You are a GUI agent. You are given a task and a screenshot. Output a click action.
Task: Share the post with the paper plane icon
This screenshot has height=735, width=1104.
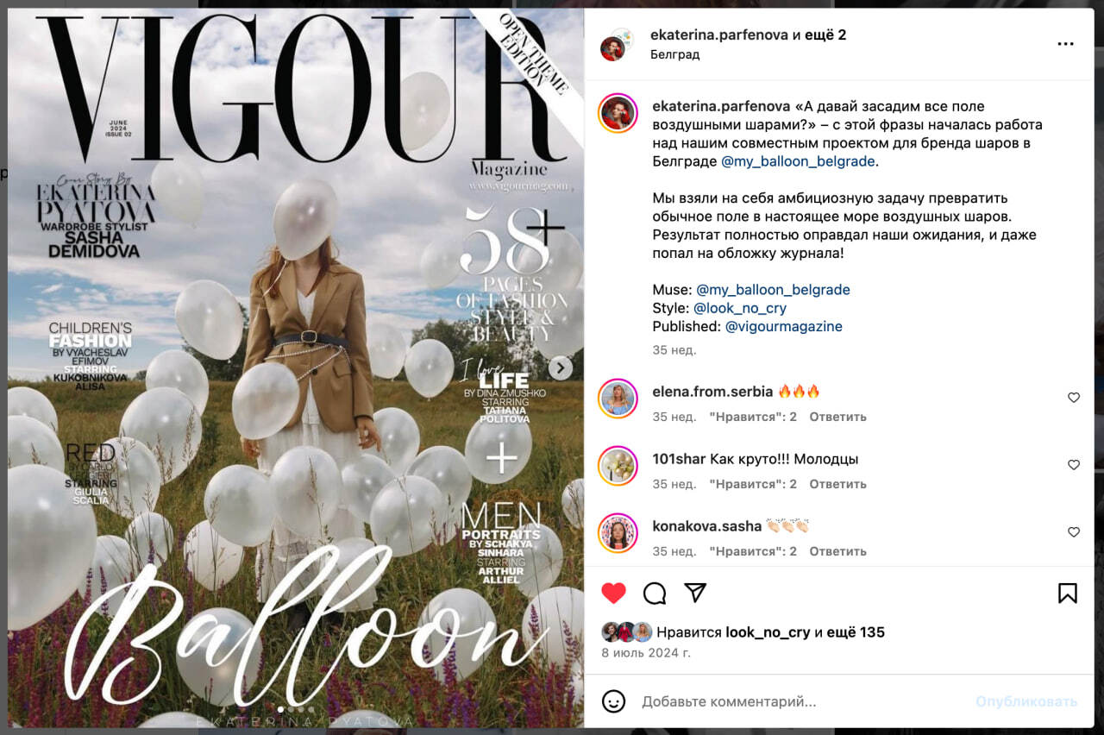coord(695,593)
